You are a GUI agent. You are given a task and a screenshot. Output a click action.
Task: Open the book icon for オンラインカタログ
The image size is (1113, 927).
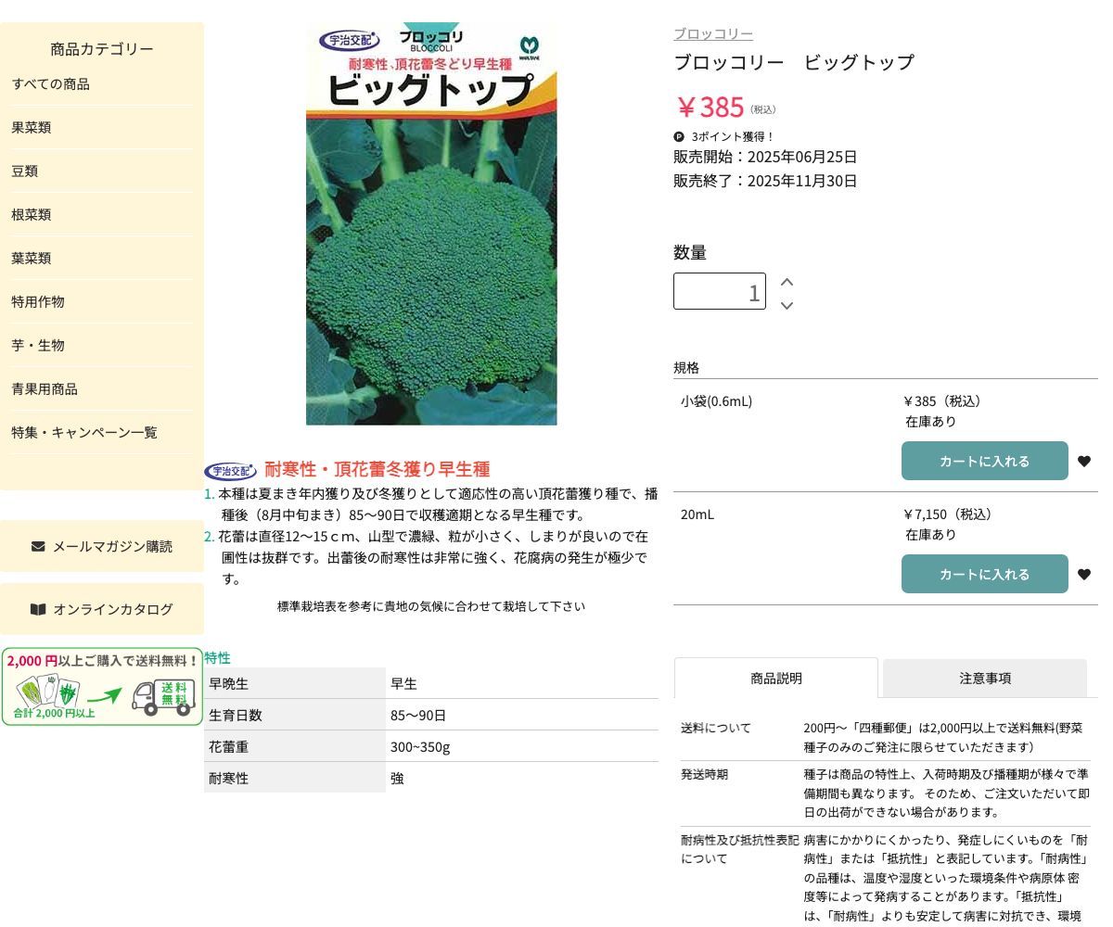[37, 609]
